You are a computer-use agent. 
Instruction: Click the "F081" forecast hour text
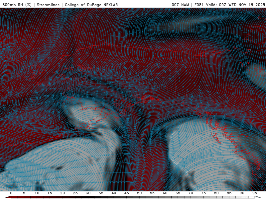coord(199,5)
